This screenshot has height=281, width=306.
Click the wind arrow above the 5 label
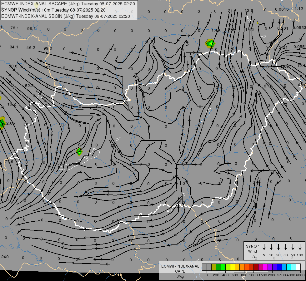click(x=264, y=247)
